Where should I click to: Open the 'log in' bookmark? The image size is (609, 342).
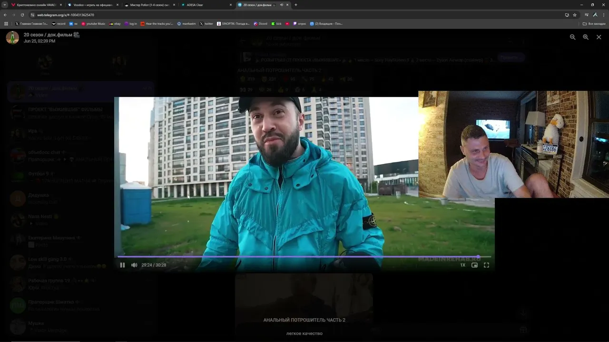click(x=130, y=24)
